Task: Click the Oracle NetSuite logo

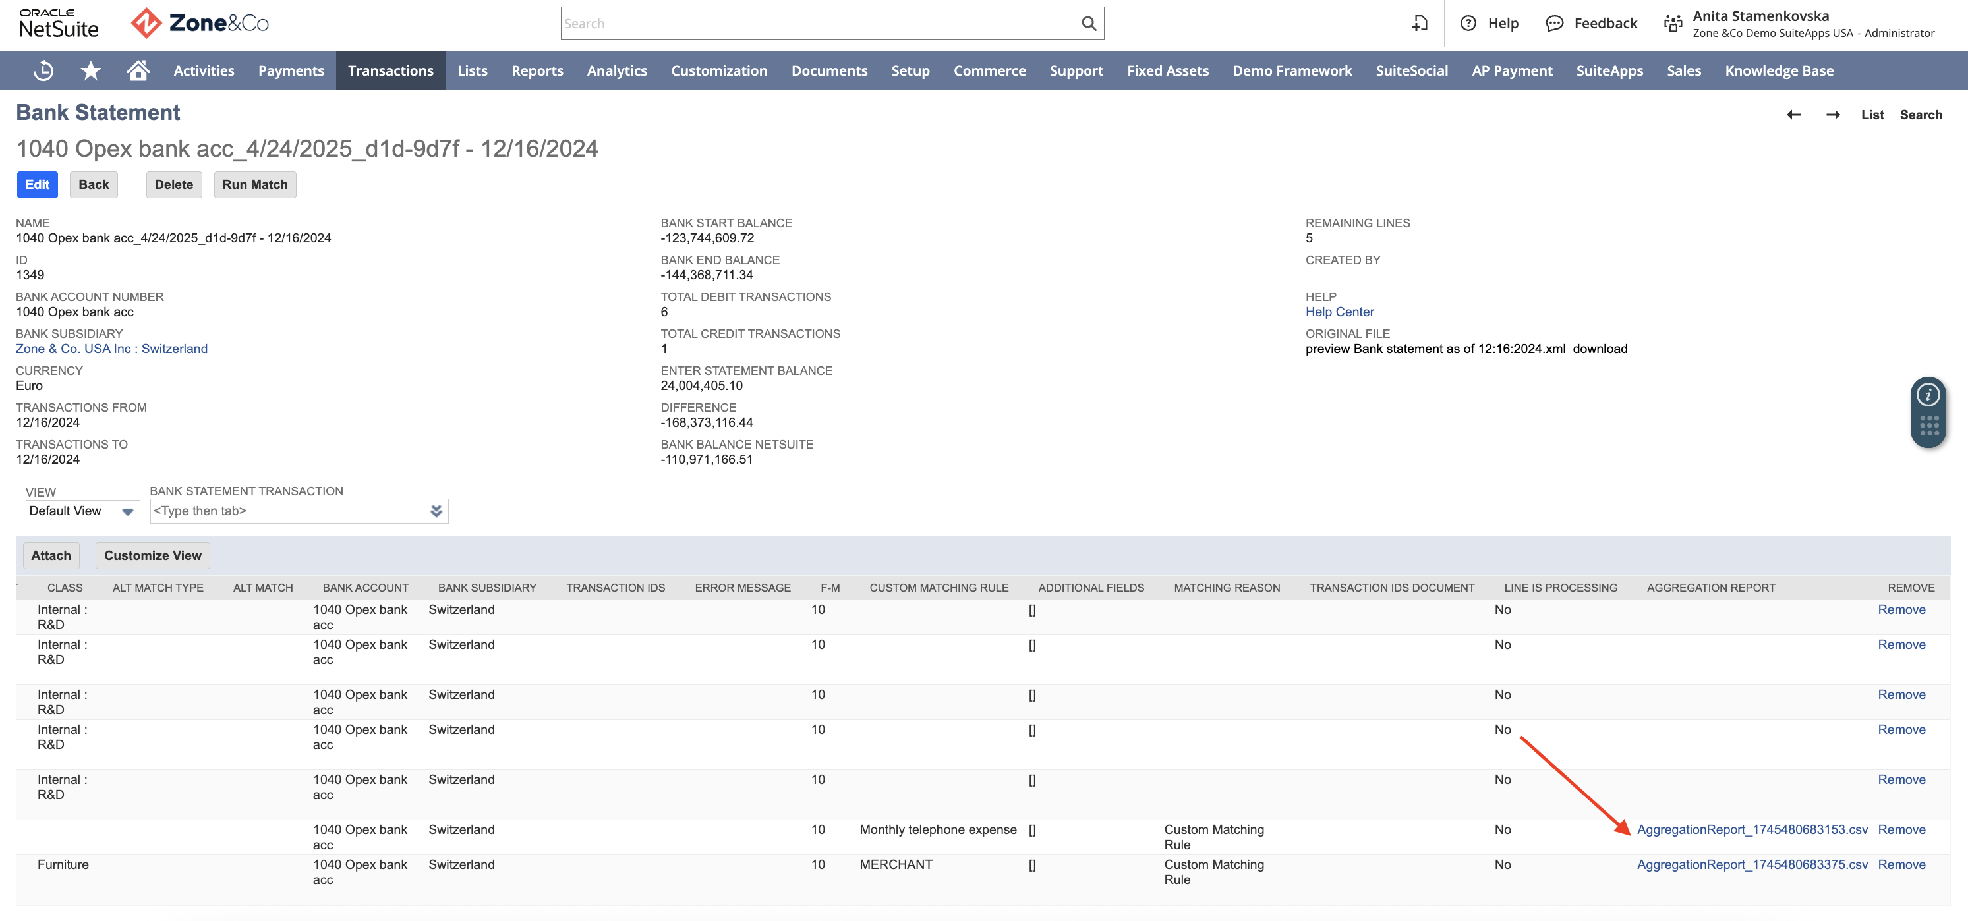Action: (59, 24)
